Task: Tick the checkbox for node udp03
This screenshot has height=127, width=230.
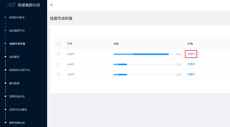Action: (x=58, y=74)
